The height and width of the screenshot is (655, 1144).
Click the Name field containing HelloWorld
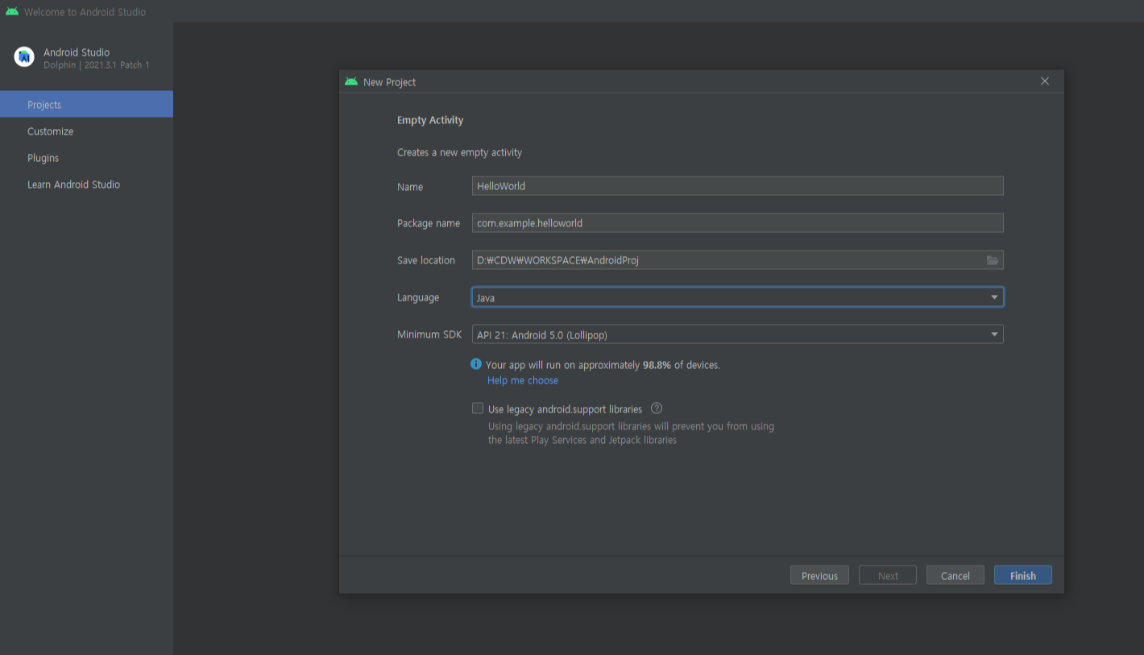pyautogui.click(x=737, y=186)
